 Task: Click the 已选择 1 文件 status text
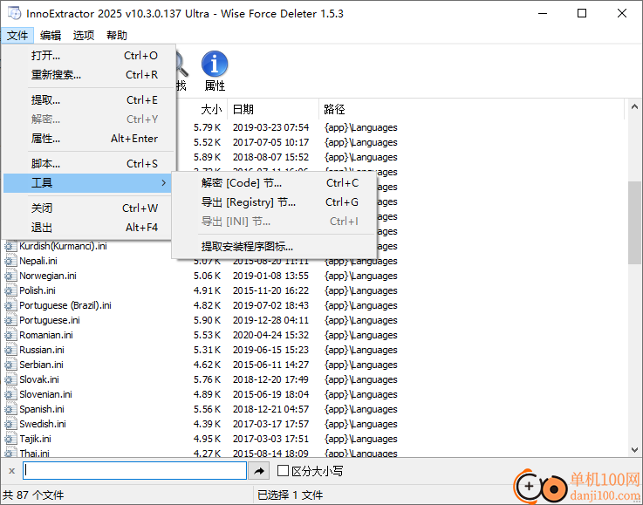coord(290,495)
